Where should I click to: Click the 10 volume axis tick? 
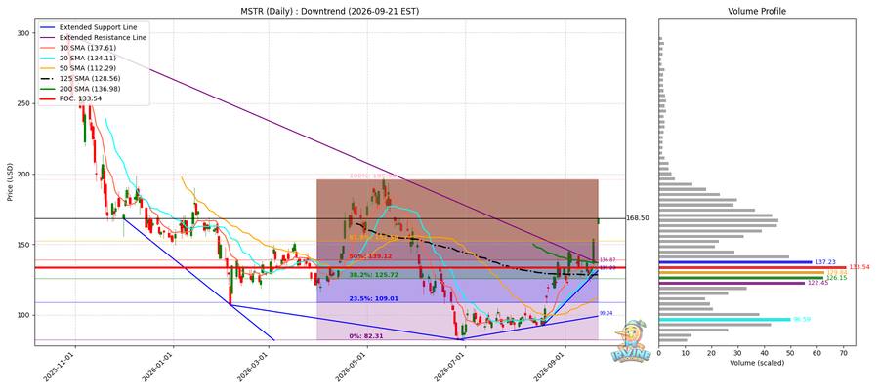(x=685, y=353)
